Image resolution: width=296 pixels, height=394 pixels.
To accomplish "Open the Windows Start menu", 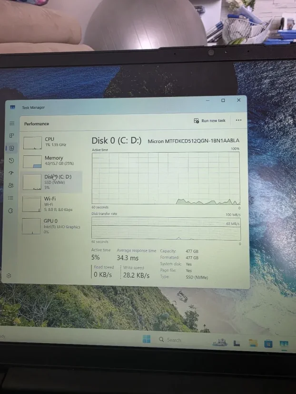I will [147, 339].
